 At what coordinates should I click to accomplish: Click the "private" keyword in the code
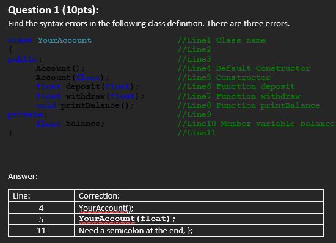(25, 114)
